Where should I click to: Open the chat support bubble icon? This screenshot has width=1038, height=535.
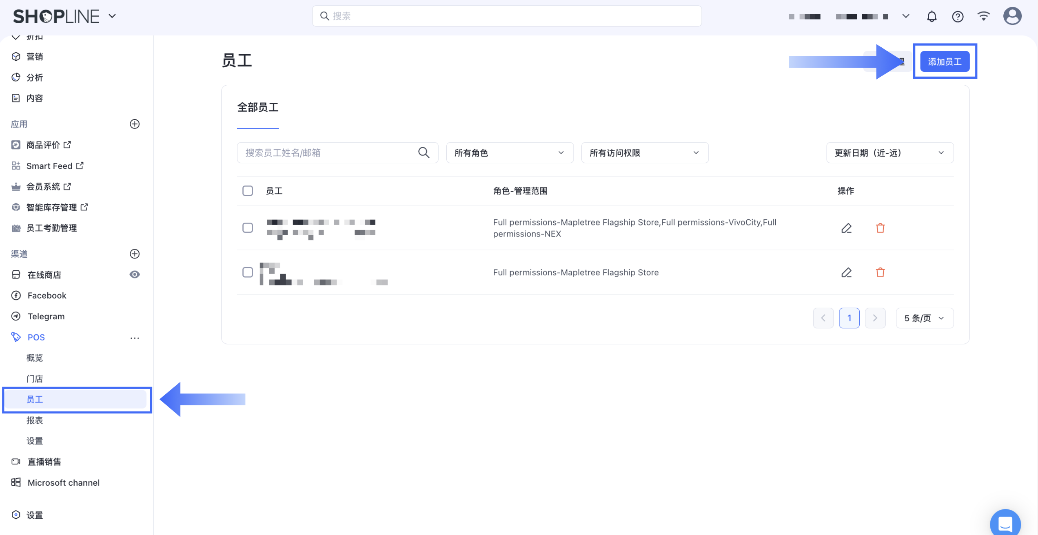coord(1005,523)
